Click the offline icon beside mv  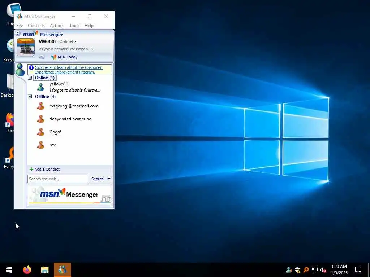40,145
